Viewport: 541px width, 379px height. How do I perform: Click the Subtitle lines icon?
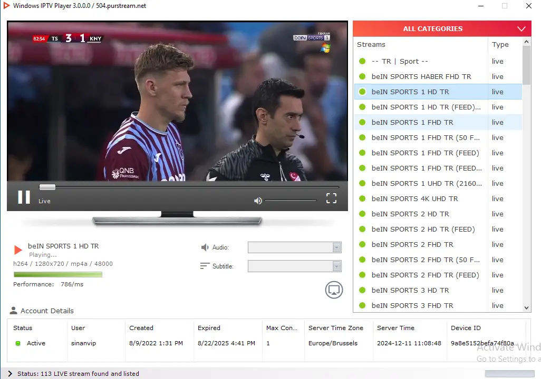[205, 266]
